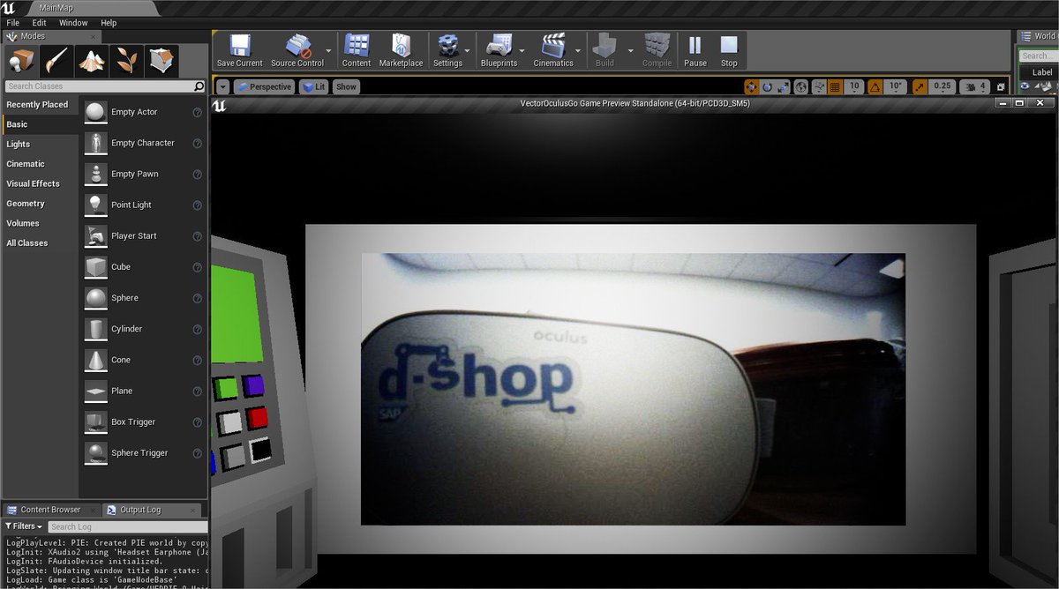Open the Show flags dropdown
1059x589 pixels.
click(x=346, y=86)
